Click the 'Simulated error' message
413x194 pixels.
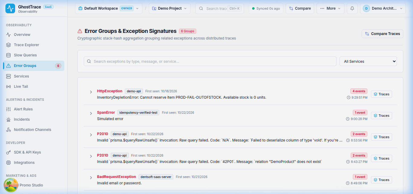[x=110, y=119]
